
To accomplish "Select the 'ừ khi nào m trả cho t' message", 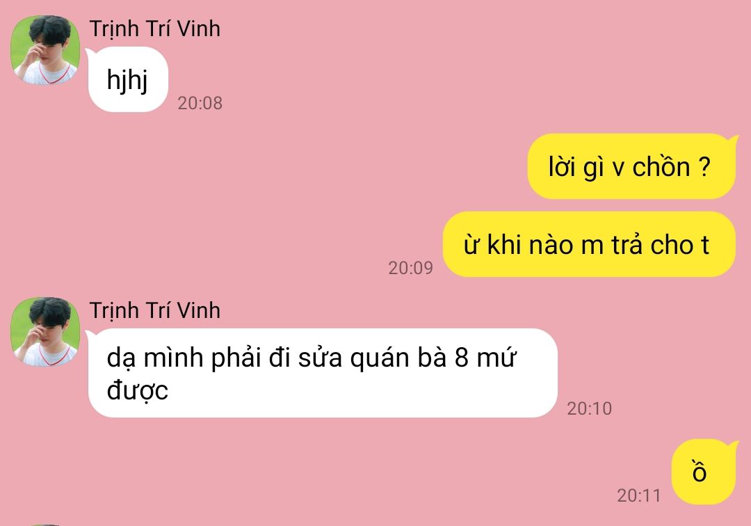I will (589, 244).
